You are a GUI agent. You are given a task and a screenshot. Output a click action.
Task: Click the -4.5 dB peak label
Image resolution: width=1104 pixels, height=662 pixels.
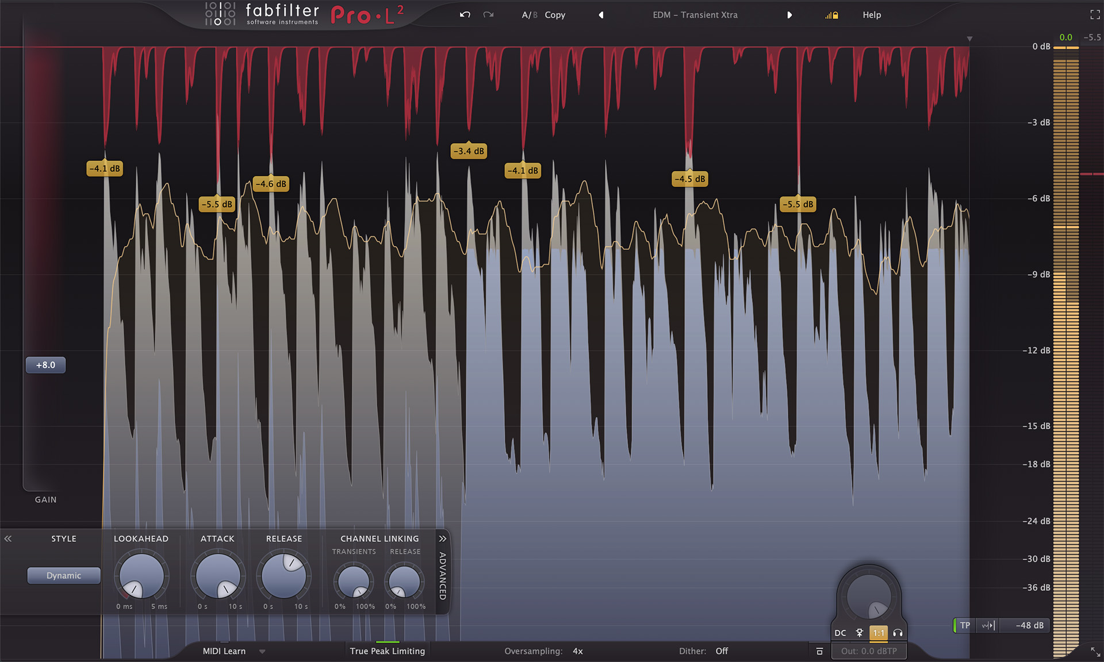[689, 179]
